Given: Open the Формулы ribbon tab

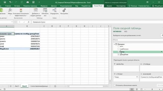Looking at the screenshot, I should [x=44, y=6].
